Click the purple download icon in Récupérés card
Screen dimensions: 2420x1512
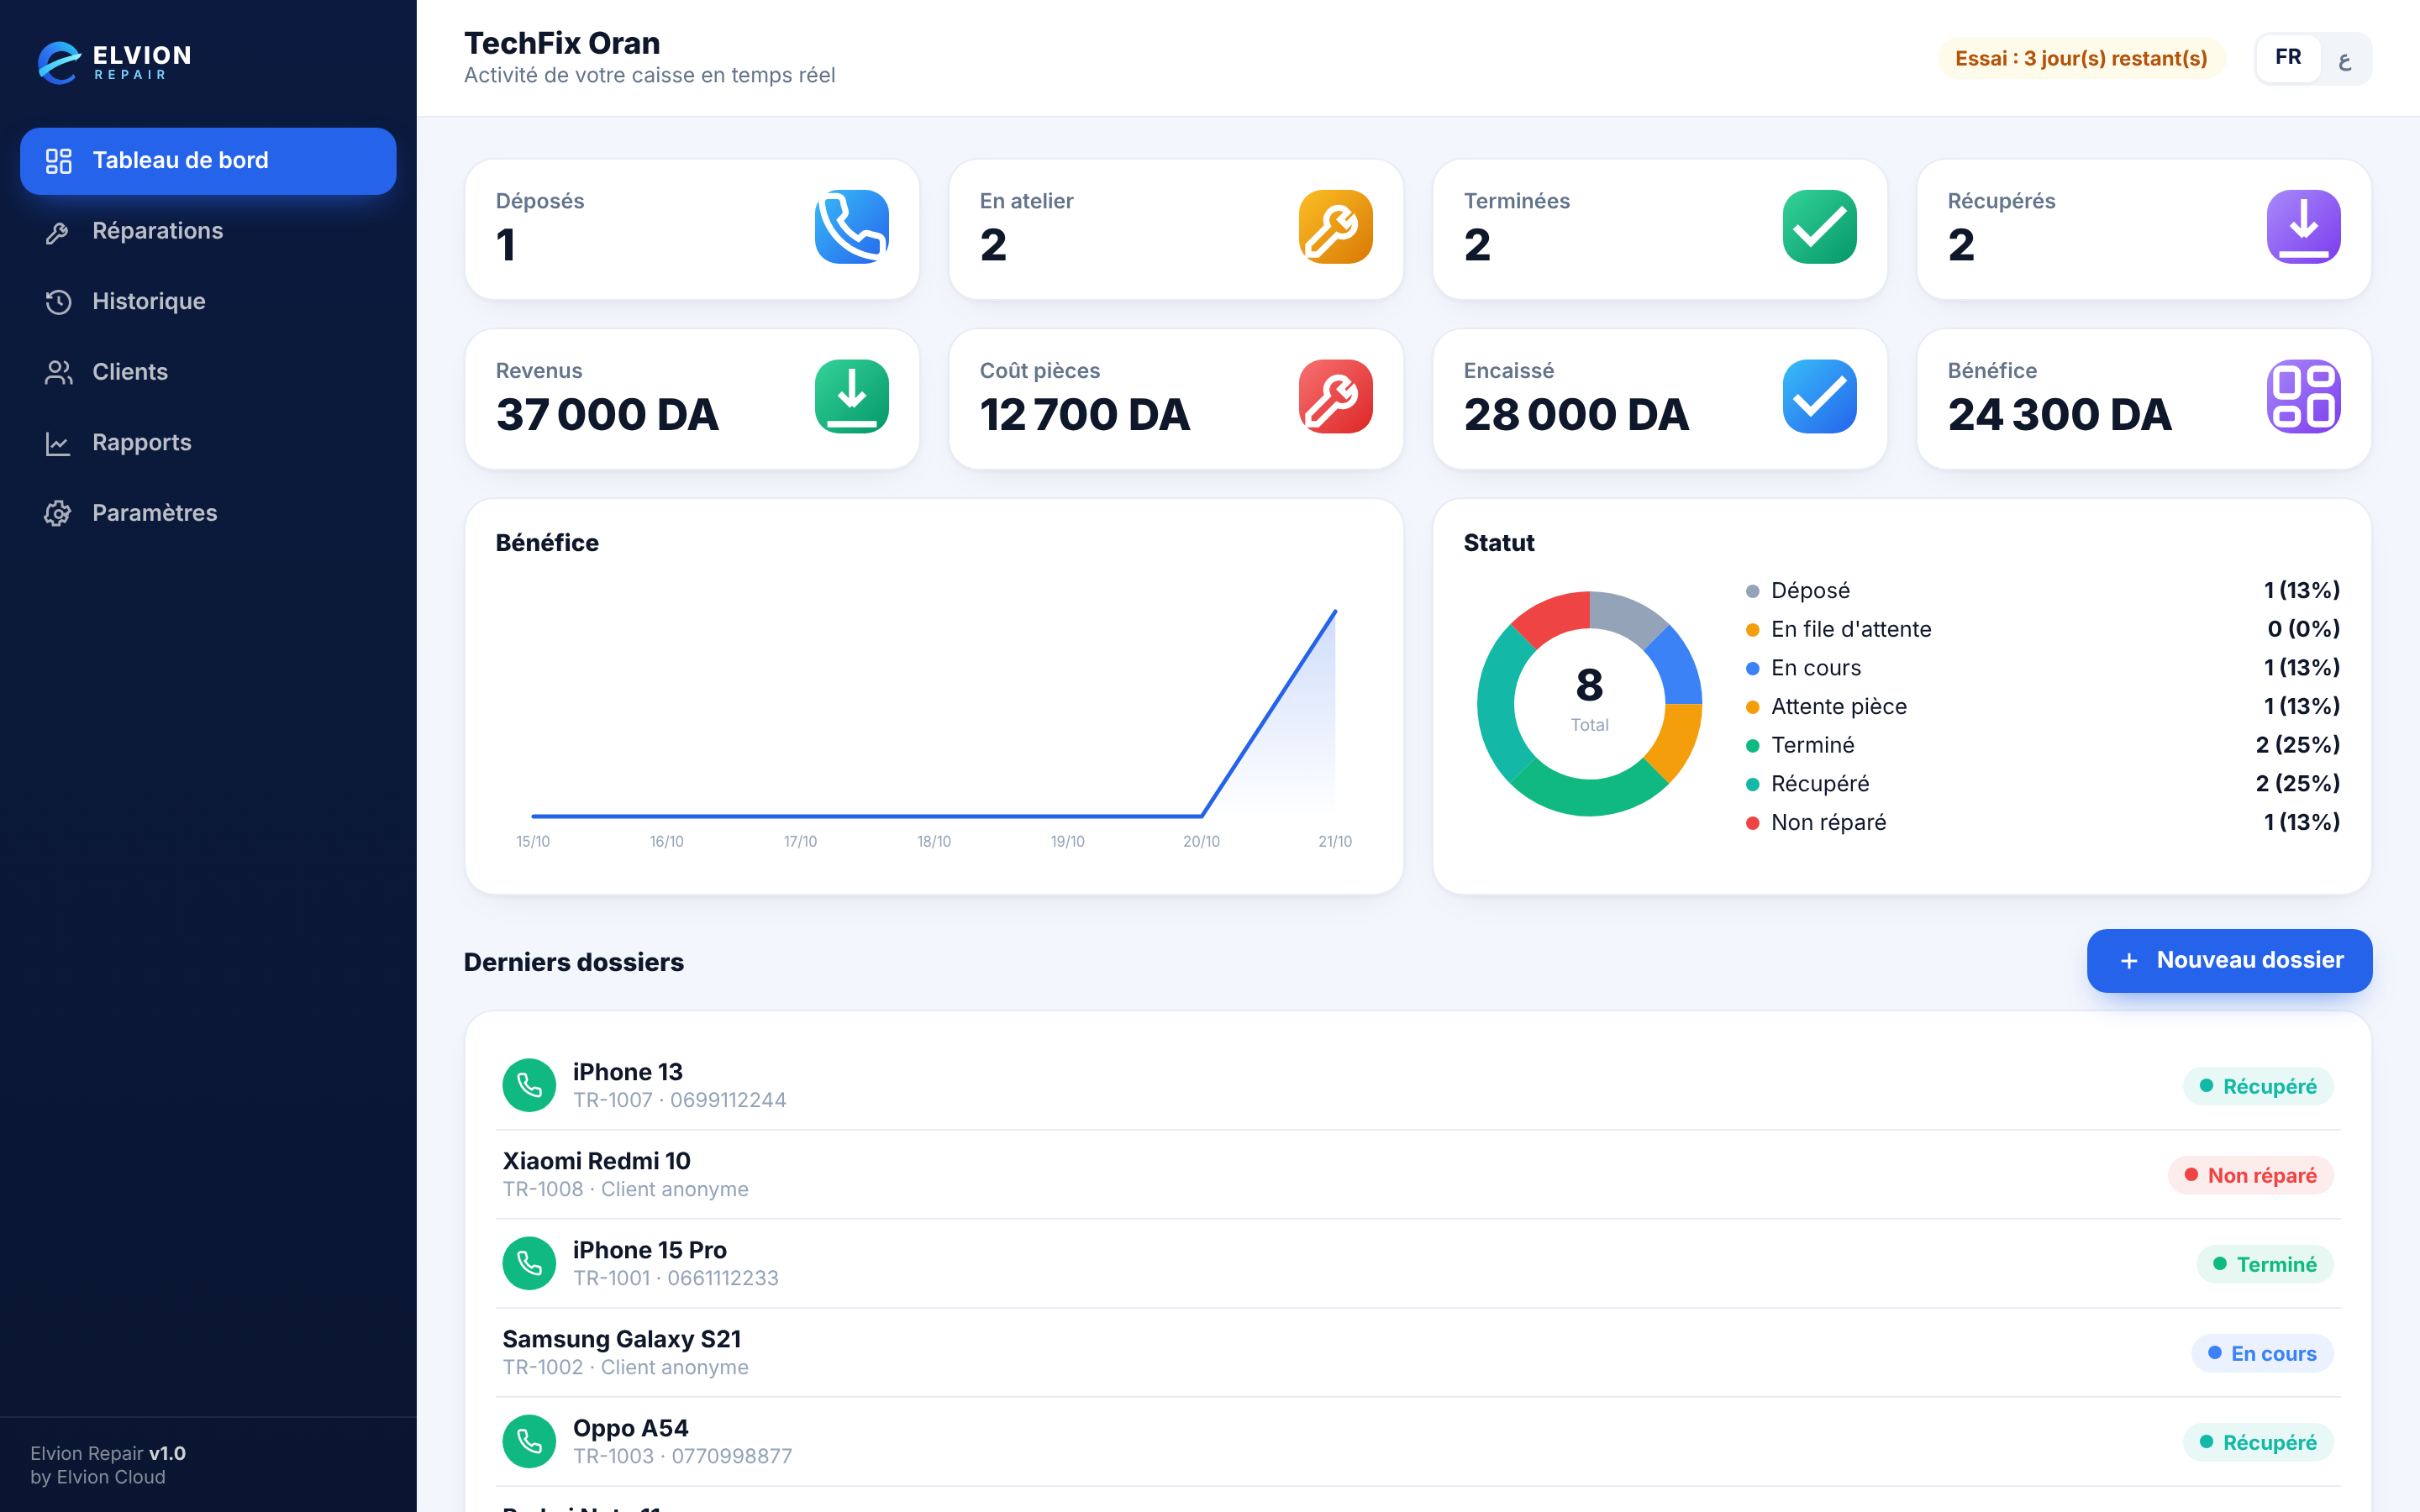point(2303,227)
